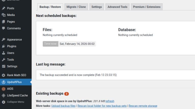Image resolution: width=195 pixels, height=109 pixels.
Task: Open the Advanced Tools tab
Action: pos(117,7)
